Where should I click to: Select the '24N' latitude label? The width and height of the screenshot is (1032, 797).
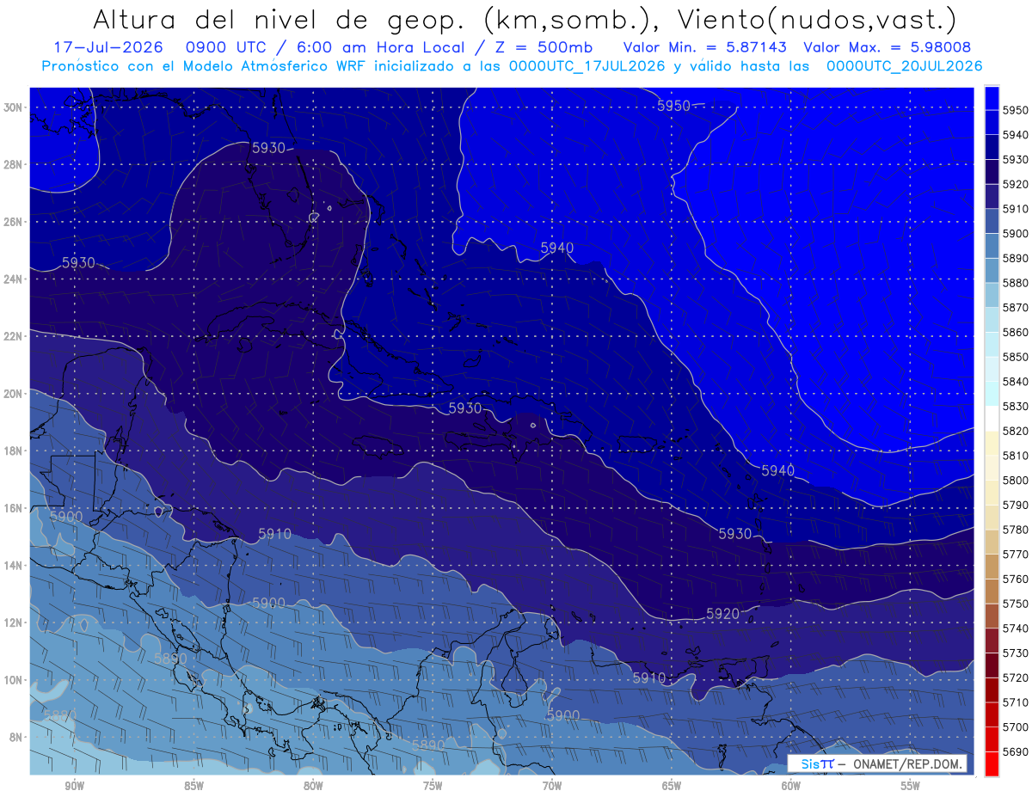pos(14,279)
